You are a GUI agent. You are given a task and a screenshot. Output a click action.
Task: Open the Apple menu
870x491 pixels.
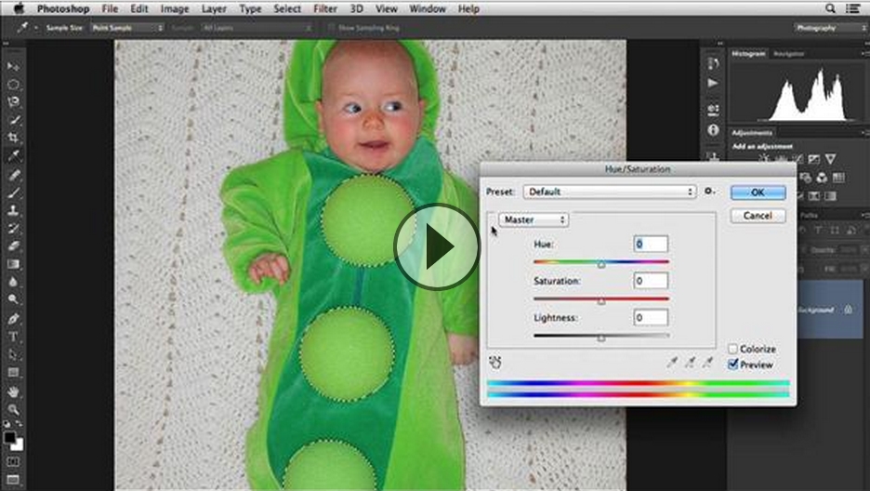(x=19, y=8)
